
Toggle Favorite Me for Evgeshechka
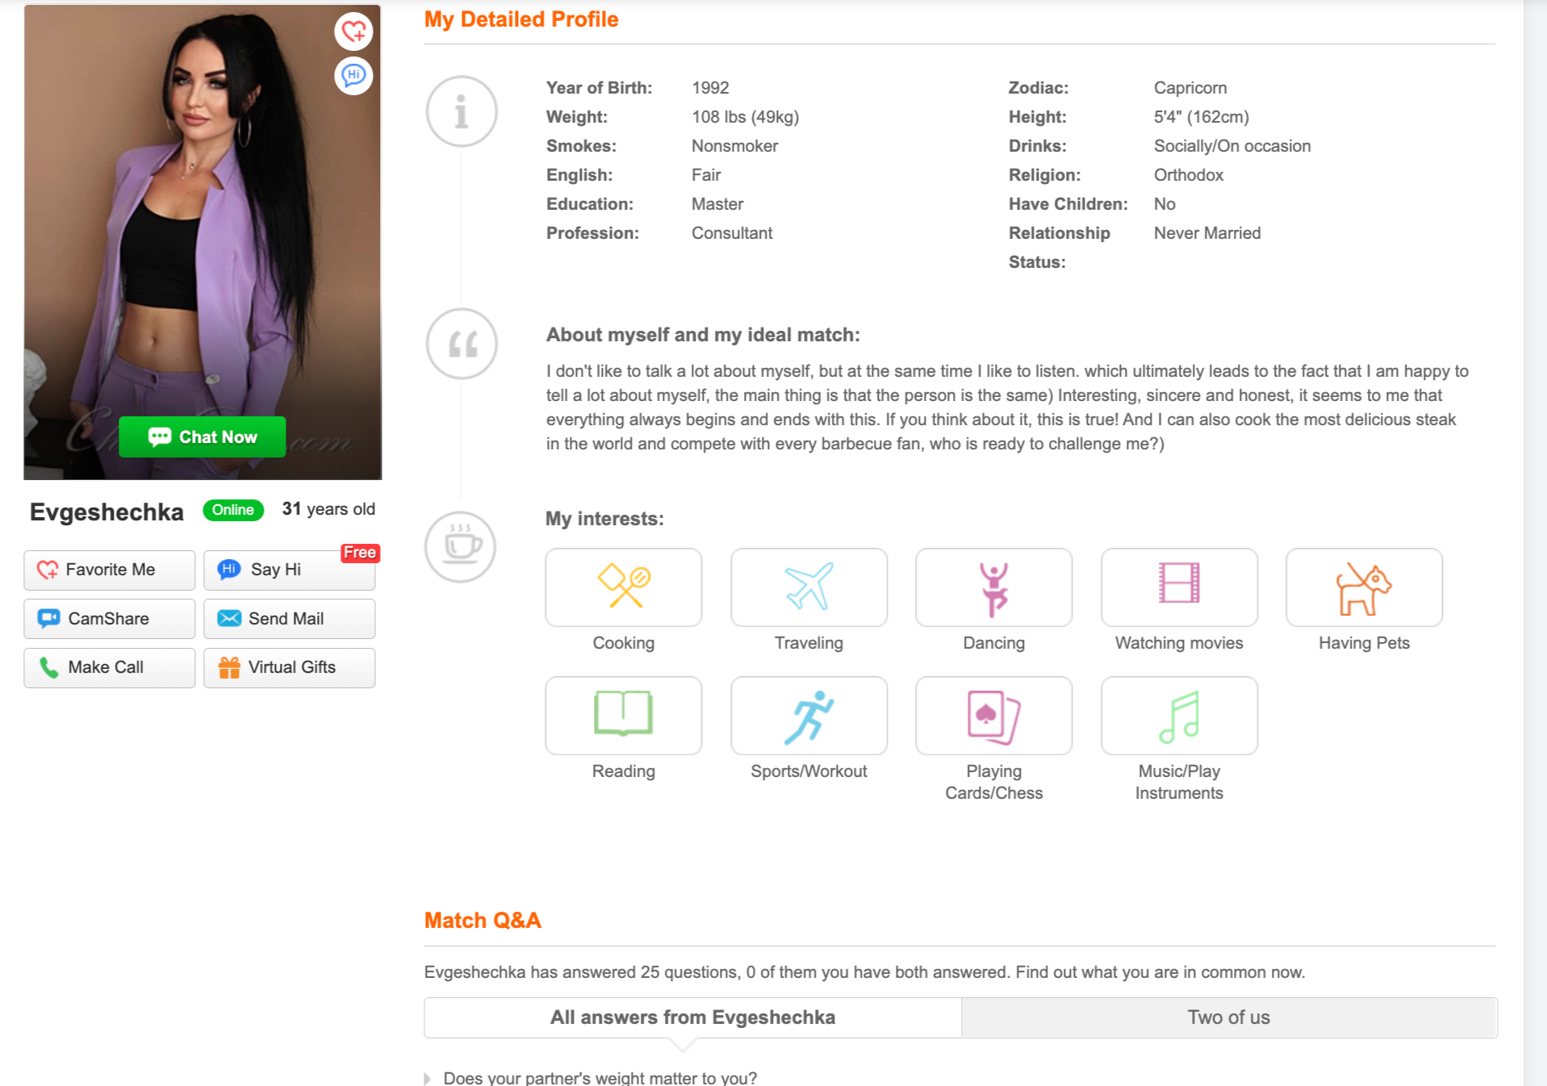109,570
